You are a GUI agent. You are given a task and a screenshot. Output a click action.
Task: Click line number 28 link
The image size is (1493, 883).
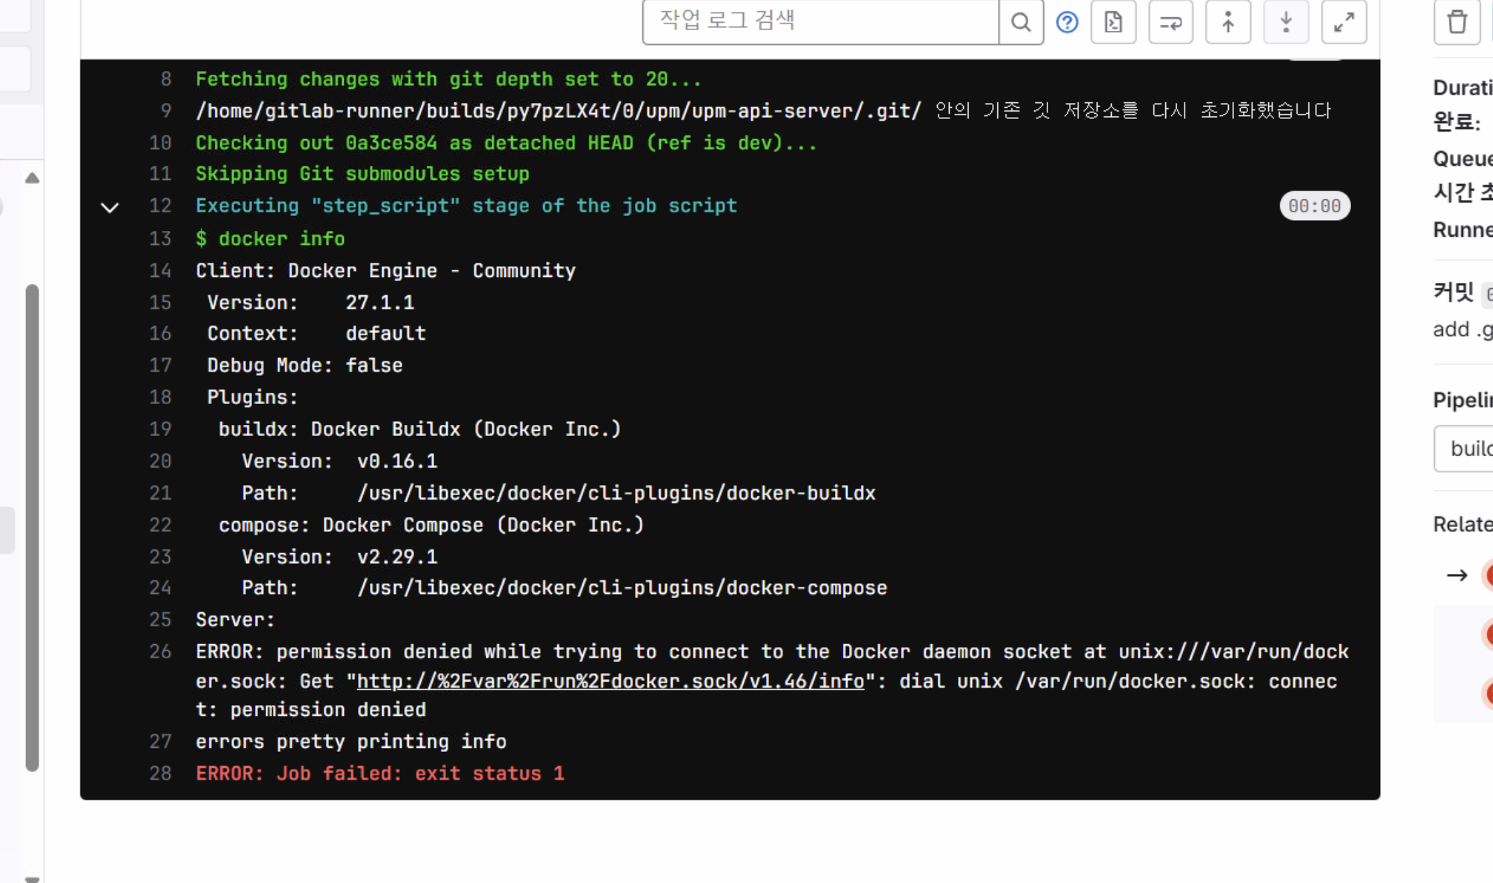click(161, 774)
